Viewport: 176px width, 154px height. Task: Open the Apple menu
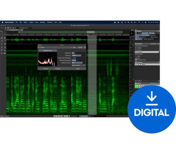pos(3,22)
